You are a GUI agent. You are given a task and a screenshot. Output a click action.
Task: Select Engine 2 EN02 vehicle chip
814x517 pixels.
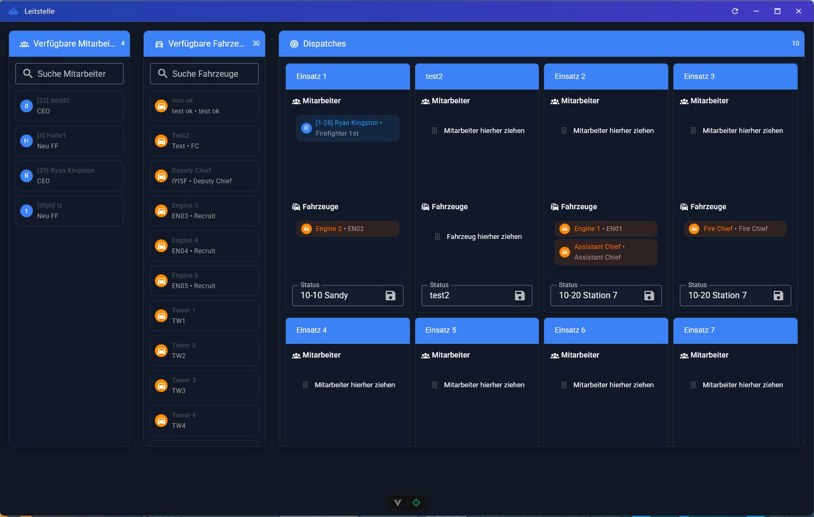[x=348, y=229]
